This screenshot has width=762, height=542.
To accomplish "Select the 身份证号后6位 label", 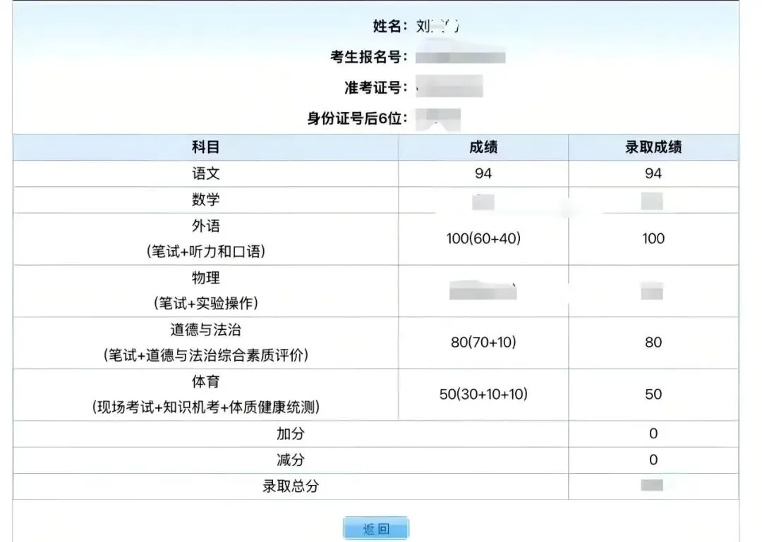I will click(357, 118).
